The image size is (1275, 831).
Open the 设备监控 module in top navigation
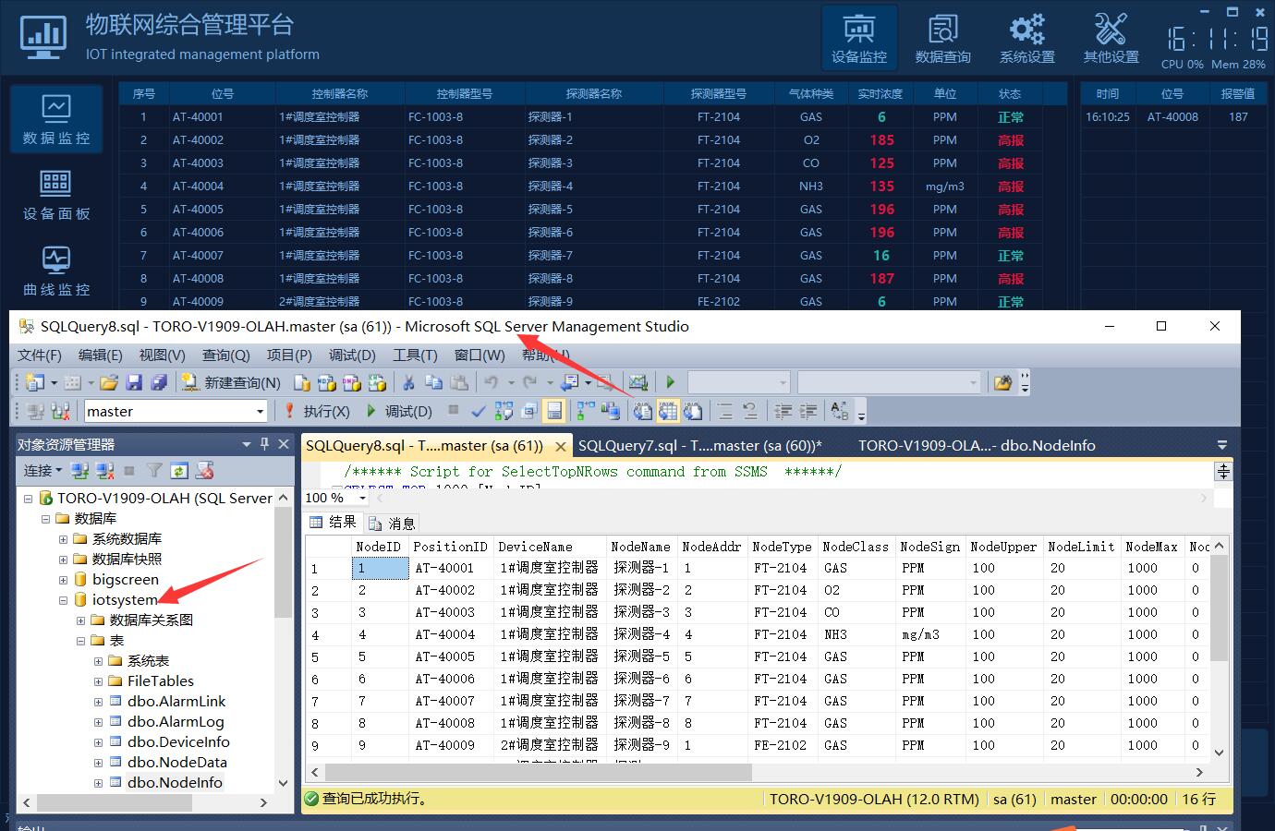click(858, 39)
